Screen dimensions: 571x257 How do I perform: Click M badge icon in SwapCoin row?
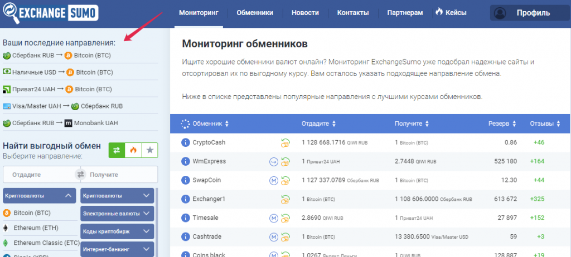pos(273,180)
